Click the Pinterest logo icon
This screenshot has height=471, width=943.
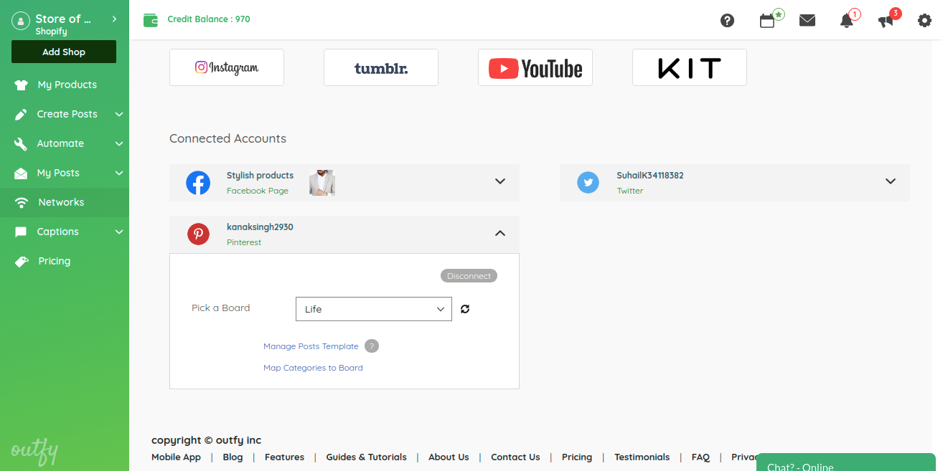point(198,234)
